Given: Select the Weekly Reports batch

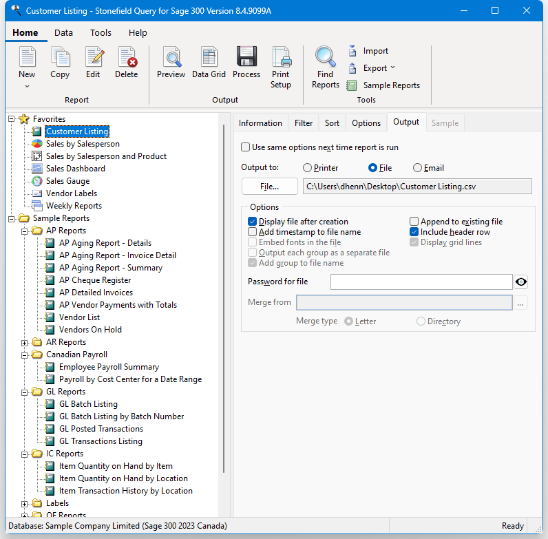Looking at the screenshot, I should (x=74, y=206).
